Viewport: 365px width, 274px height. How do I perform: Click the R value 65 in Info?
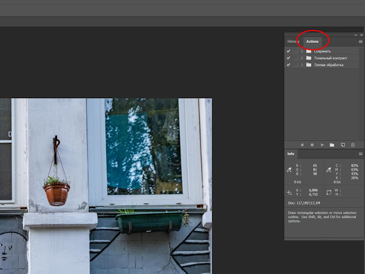tap(315, 166)
